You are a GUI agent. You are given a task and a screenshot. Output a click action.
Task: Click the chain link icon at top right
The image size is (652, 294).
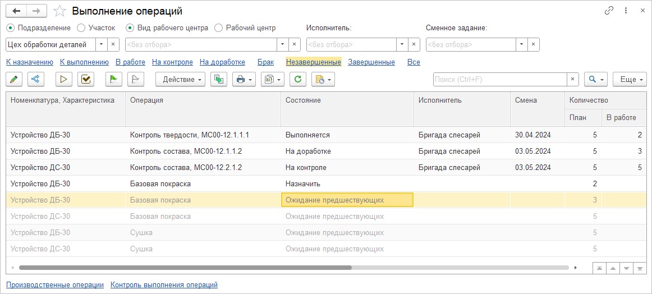pos(609,11)
